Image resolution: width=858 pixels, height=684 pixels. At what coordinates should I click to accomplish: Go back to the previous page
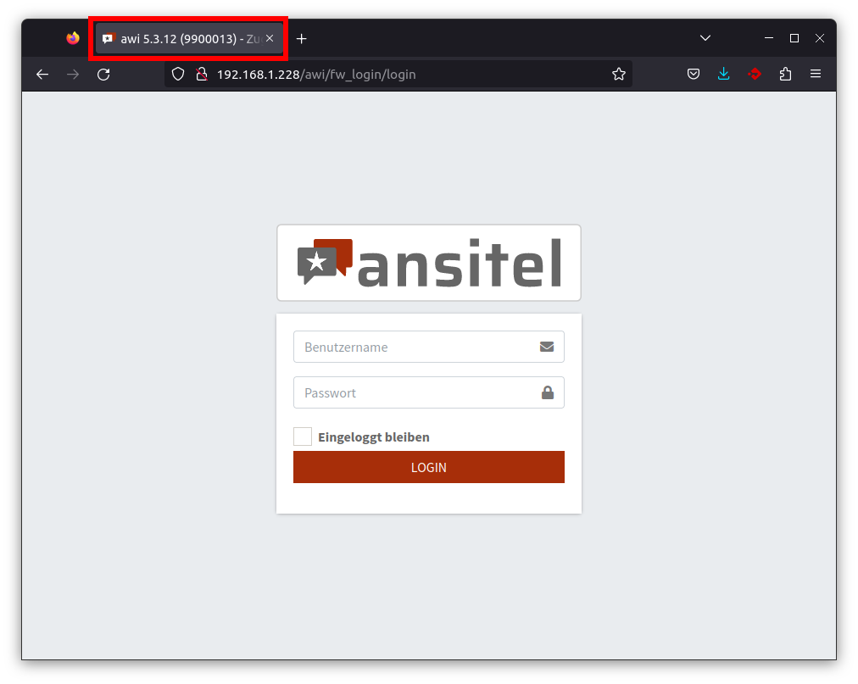pyautogui.click(x=42, y=75)
